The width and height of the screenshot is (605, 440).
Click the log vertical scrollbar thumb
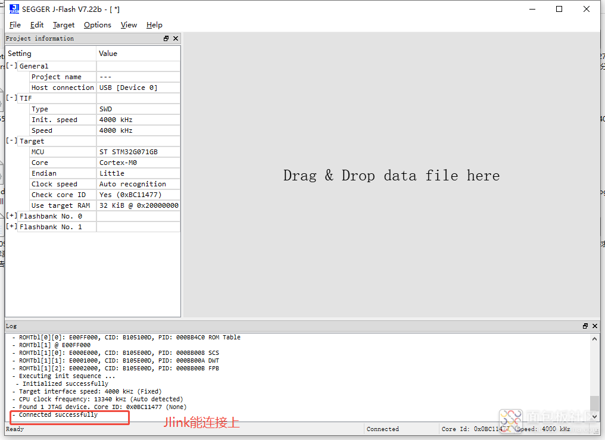point(594,404)
